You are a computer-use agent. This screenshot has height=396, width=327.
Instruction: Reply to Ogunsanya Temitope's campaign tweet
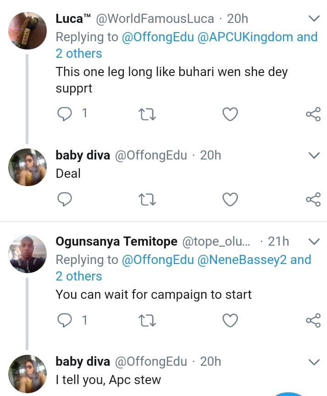tap(65, 320)
